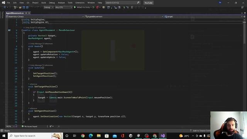Open the vertical Toolbox side tab
Viewport: 247px width, 139px height.
(x=2, y=15)
